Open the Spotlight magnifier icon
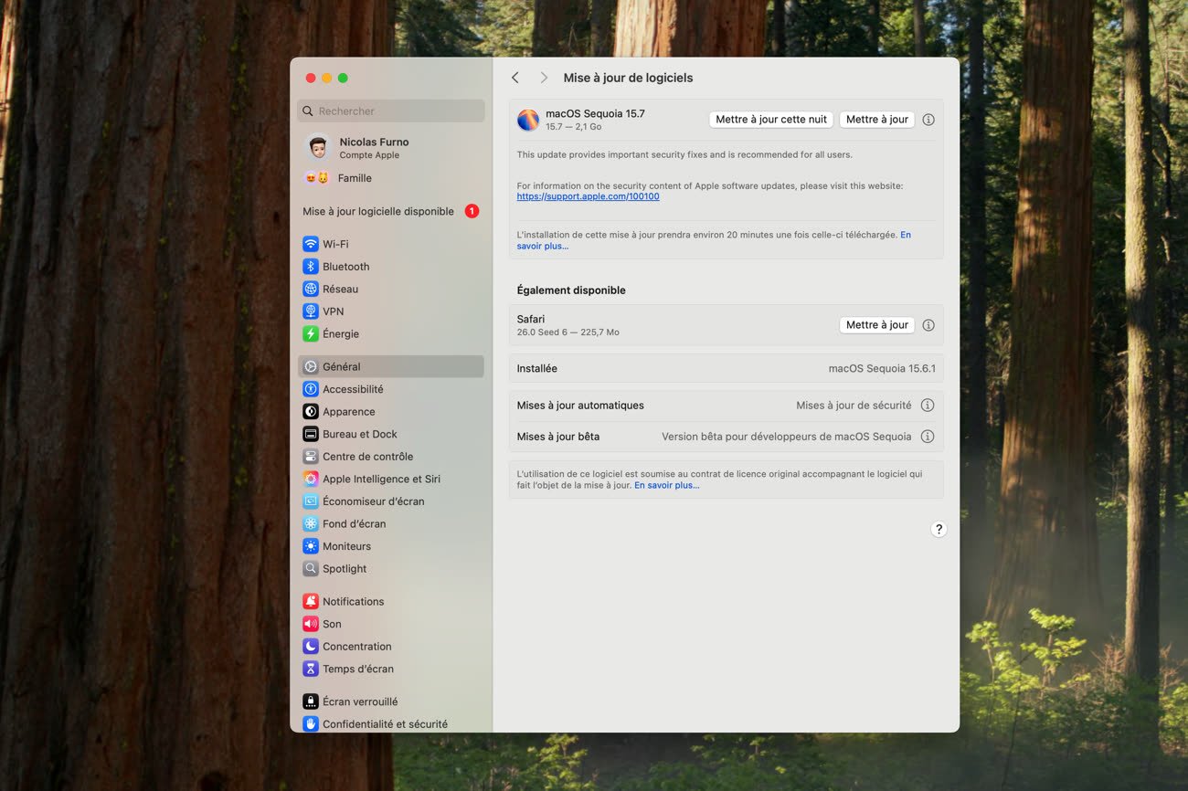This screenshot has height=791, width=1188. 311,568
